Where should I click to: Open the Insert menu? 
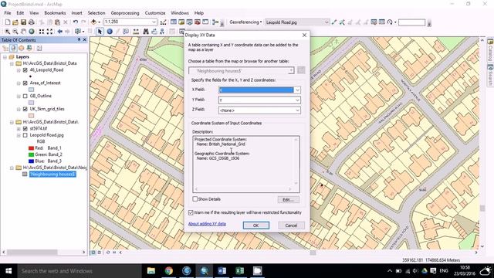pos(76,13)
